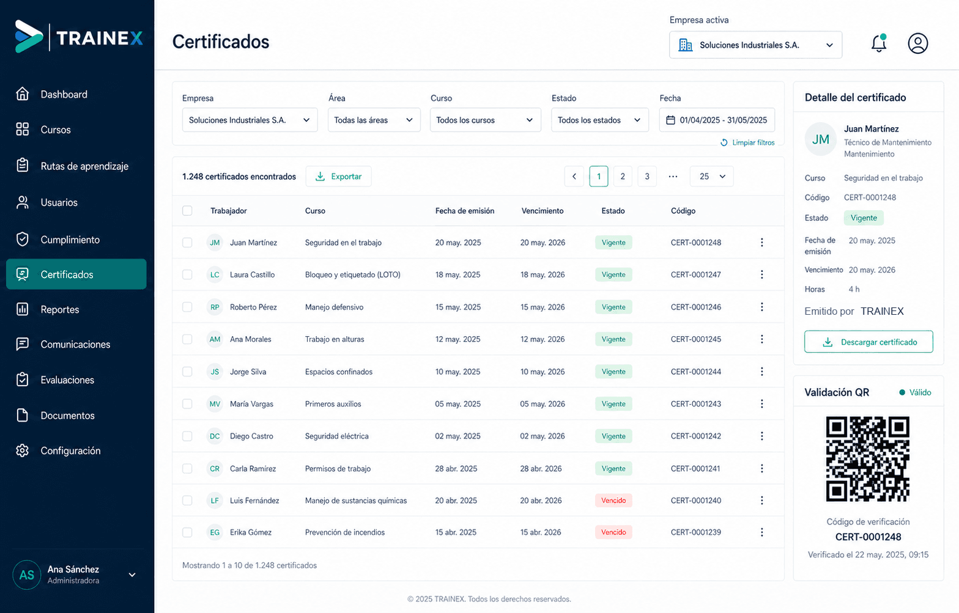959x613 pixels.
Task: Open Evaluaciones in sidebar
Action: tap(76, 380)
